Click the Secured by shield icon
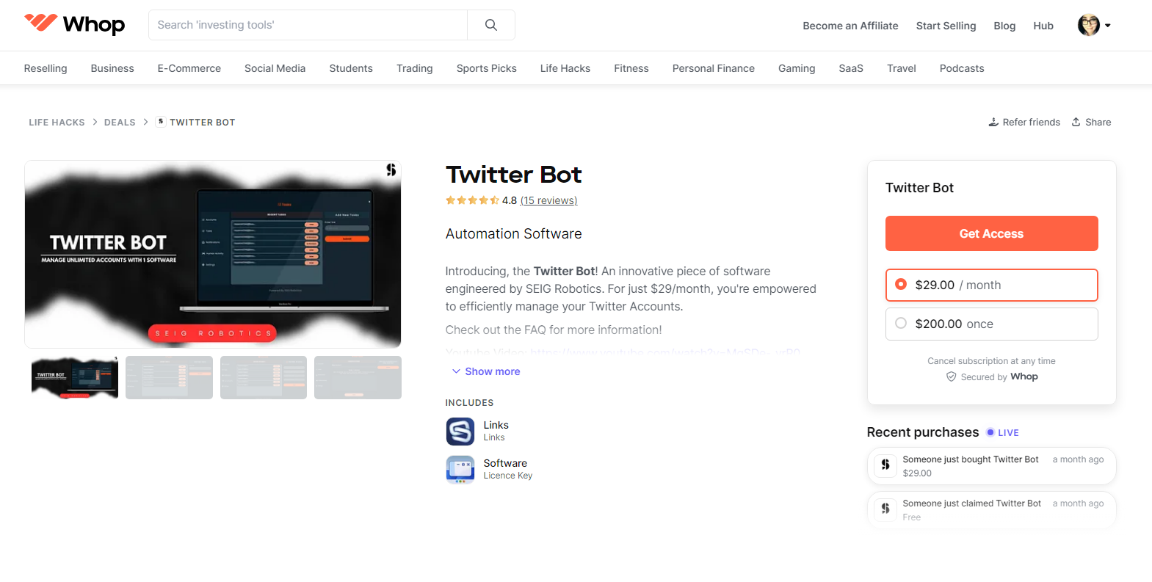The image size is (1152, 582). (x=952, y=377)
